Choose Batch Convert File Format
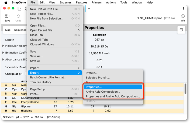Screen dimensions: 190x123 click(55, 77)
